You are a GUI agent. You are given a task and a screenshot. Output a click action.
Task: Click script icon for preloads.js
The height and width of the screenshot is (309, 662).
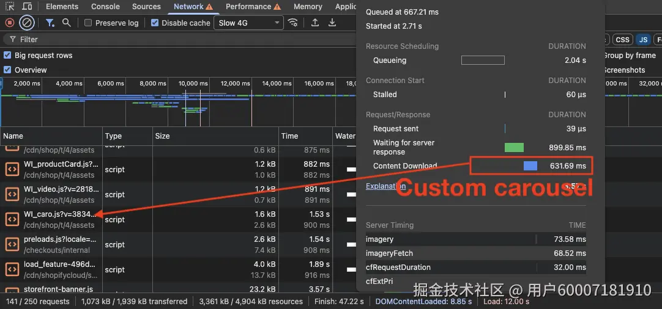12,244
